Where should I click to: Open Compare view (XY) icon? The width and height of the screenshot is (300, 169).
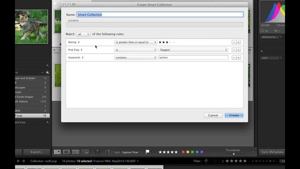[75, 152]
